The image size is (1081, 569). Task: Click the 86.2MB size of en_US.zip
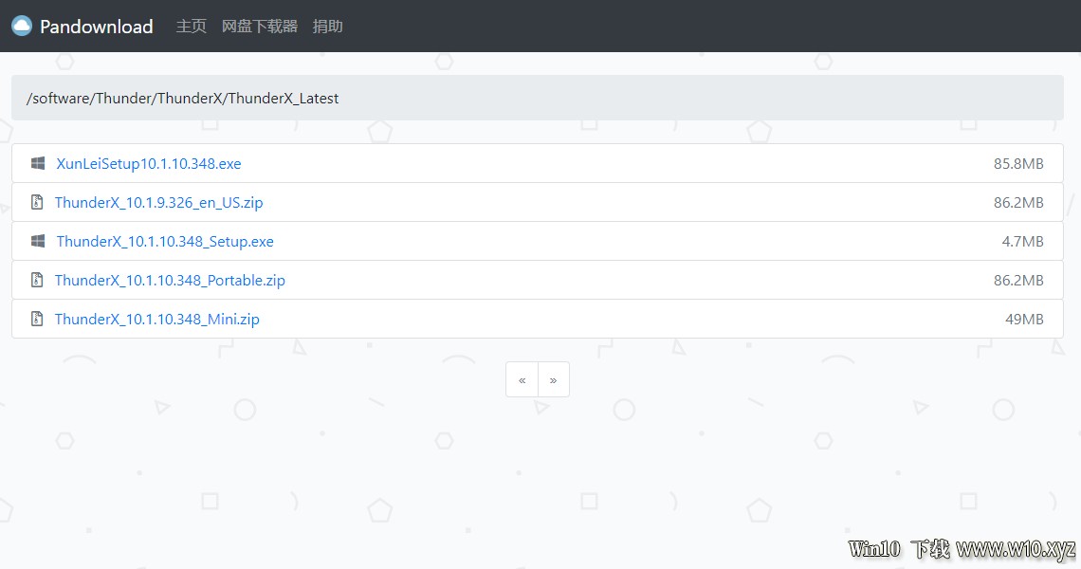tap(1018, 203)
